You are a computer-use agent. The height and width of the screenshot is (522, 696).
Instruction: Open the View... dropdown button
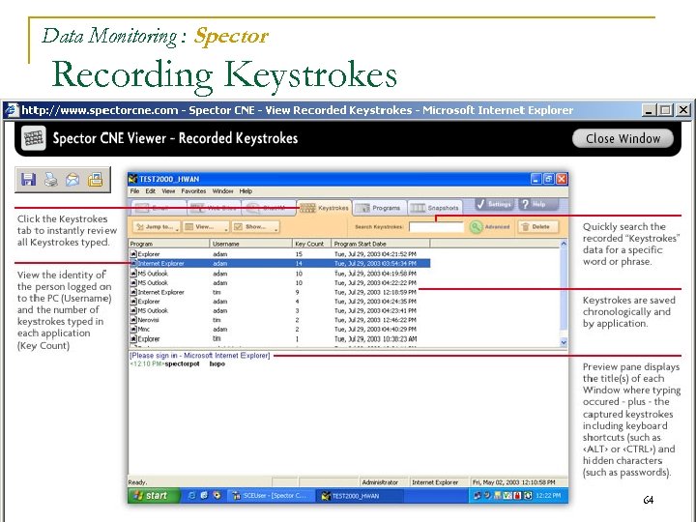pyautogui.click(x=206, y=227)
